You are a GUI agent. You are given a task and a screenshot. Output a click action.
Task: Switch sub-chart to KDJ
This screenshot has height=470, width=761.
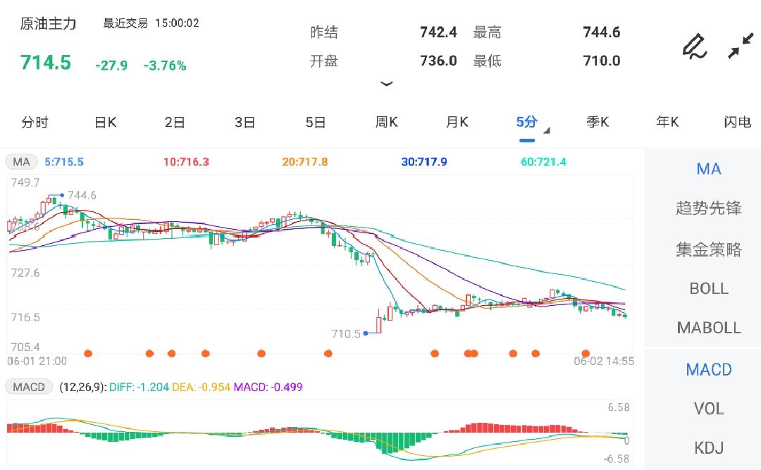(x=708, y=448)
